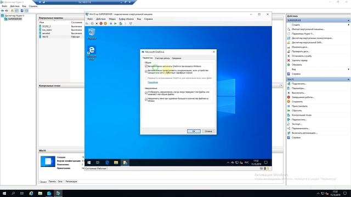Switch to About tab in OneDrive dialog
351x197 pixels.
point(177,58)
